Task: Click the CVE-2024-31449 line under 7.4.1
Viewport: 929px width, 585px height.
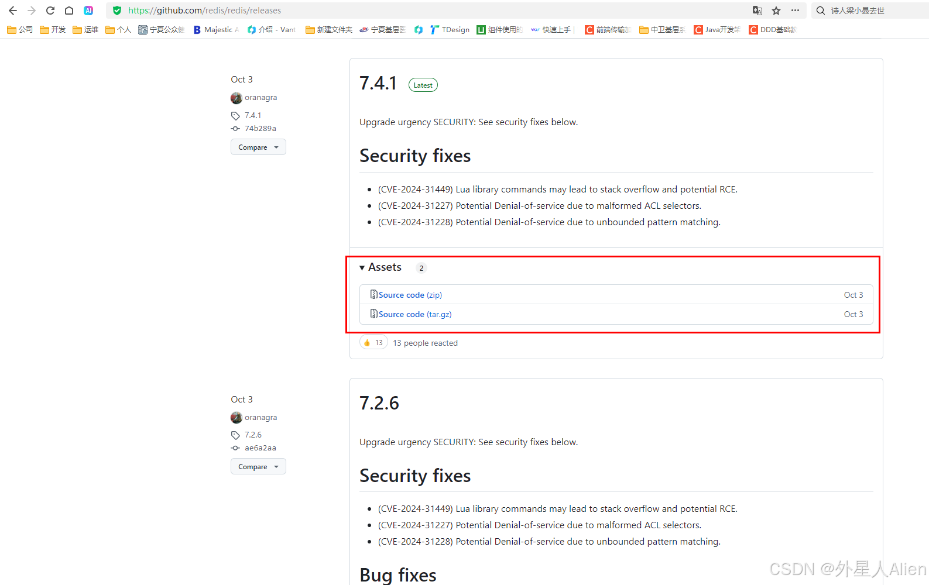Action: click(x=558, y=189)
